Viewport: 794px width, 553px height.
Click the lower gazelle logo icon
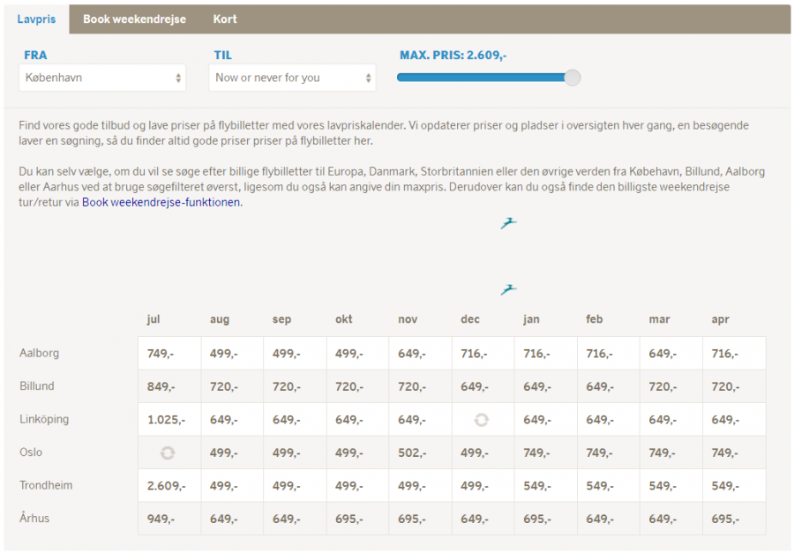[x=508, y=289]
